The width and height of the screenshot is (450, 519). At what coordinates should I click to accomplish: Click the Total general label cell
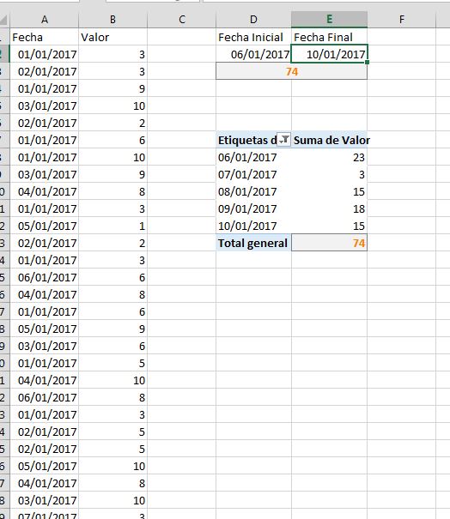point(253,243)
